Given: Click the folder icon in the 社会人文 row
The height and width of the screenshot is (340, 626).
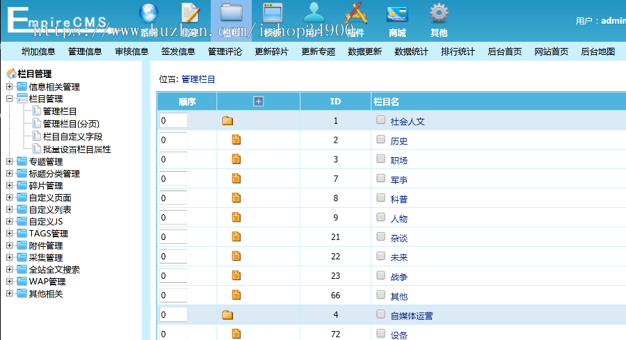Looking at the screenshot, I should [x=227, y=120].
